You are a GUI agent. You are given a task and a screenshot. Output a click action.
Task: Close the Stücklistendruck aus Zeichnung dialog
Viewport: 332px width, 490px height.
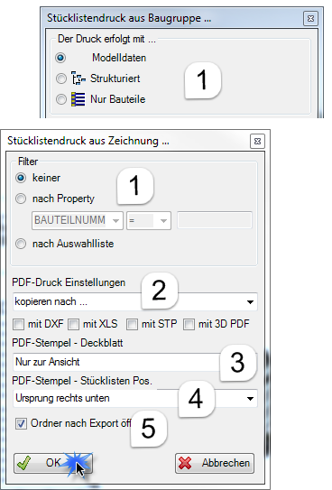257,142
